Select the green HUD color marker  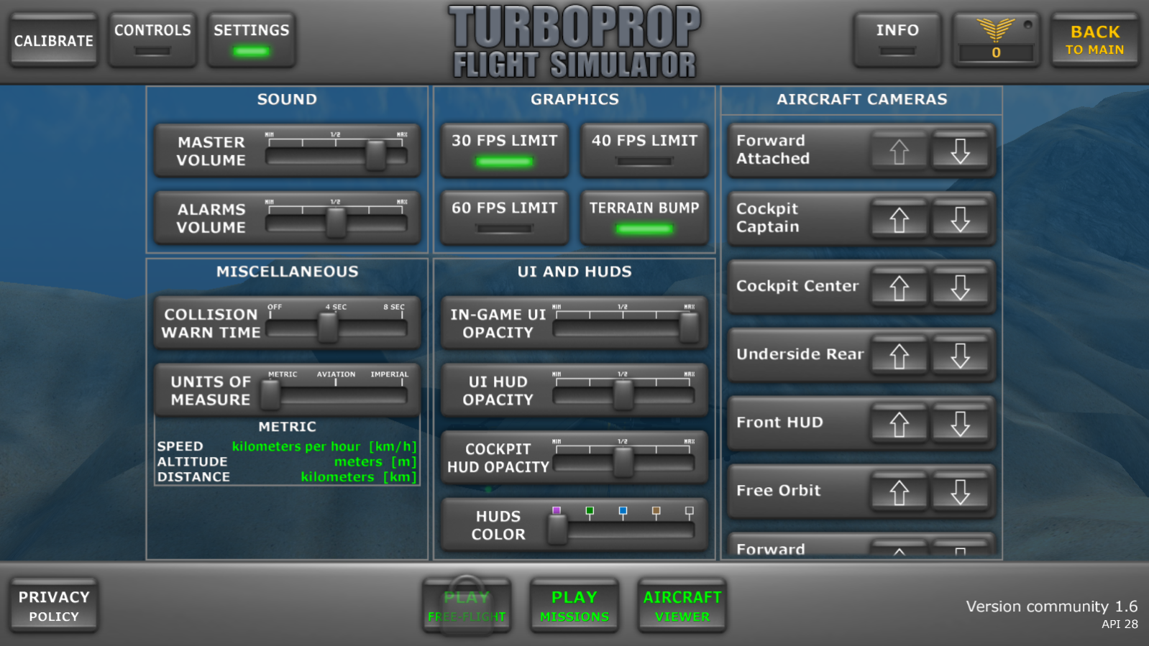(590, 511)
